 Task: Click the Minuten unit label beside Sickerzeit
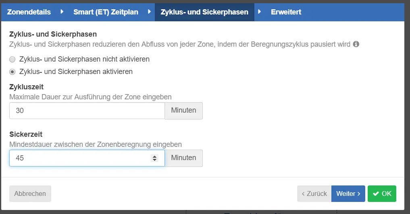tap(183, 158)
